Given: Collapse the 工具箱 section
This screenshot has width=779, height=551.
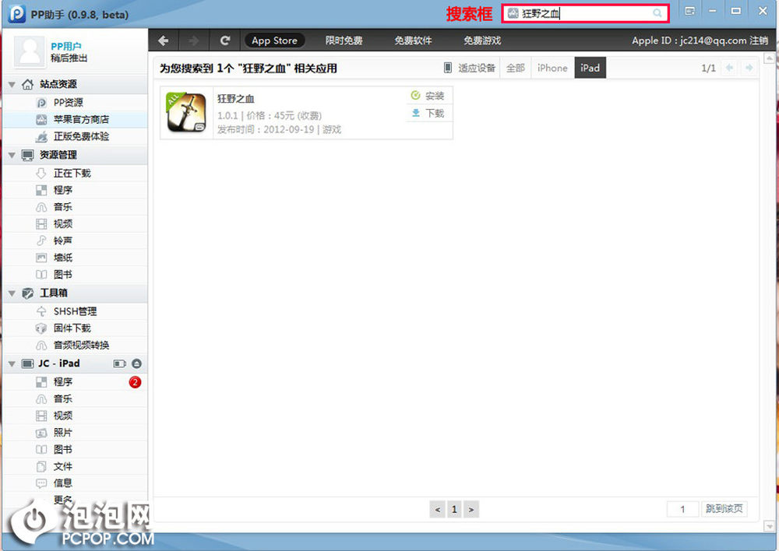Looking at the screenshot, I should (12, 293).
